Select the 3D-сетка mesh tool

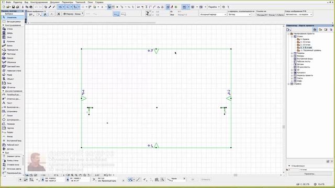(13, 87)
